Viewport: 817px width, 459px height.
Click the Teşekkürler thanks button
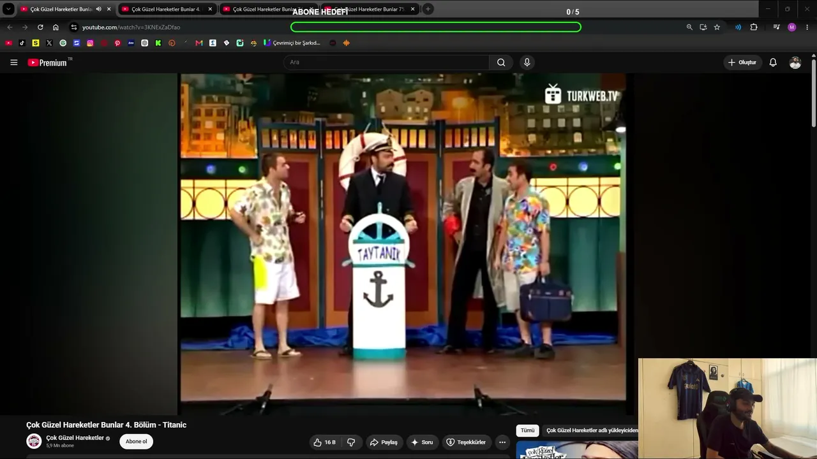coord(466,442)
